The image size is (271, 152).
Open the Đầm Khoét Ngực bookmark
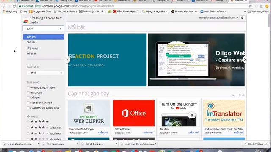pos(127,11)
